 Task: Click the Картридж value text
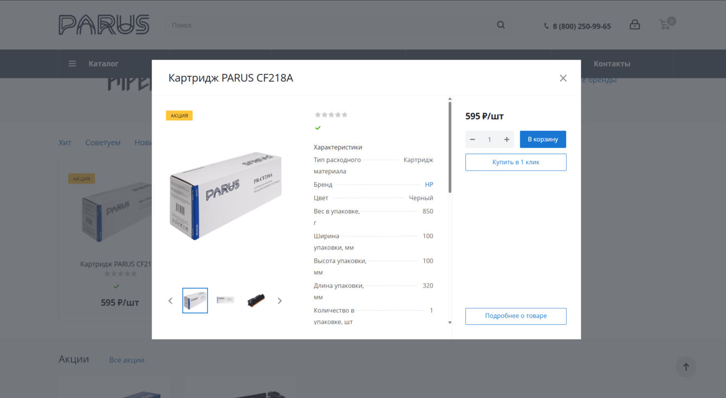[418, 160]
